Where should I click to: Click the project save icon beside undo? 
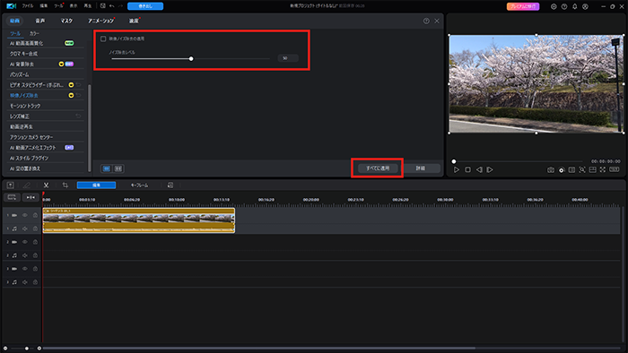103,6
